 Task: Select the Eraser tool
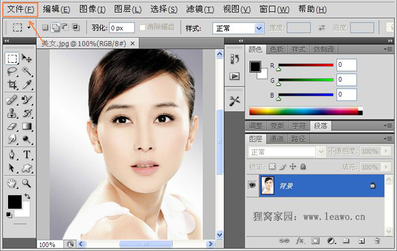click(x=12, y=126)
